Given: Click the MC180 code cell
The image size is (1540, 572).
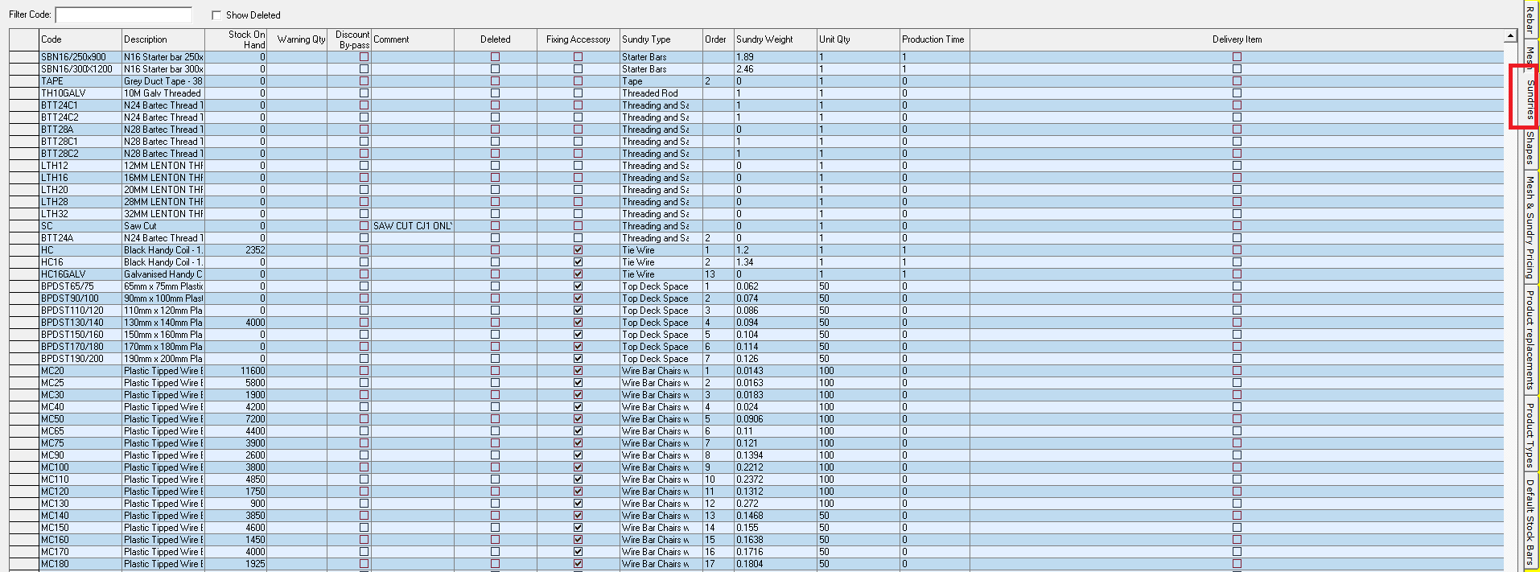Looking at the screenshot, I should [80, 564].
